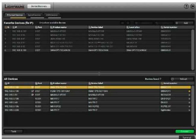Toggle favorite star on 192.168.3.108 row

coord(189,99)
